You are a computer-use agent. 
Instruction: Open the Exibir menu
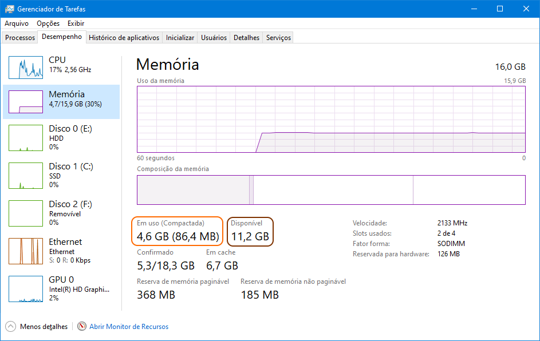[x=76, y=23]
